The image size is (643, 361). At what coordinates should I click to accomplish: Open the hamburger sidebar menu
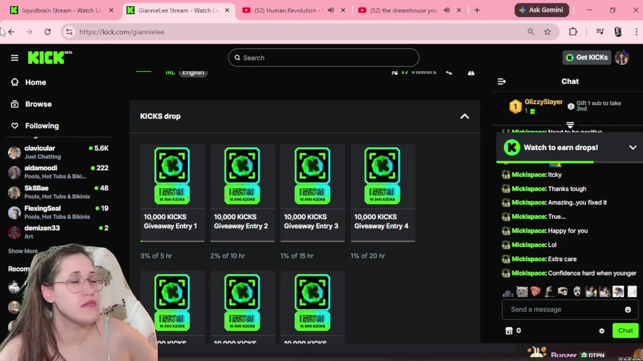(x=15, y=58)
